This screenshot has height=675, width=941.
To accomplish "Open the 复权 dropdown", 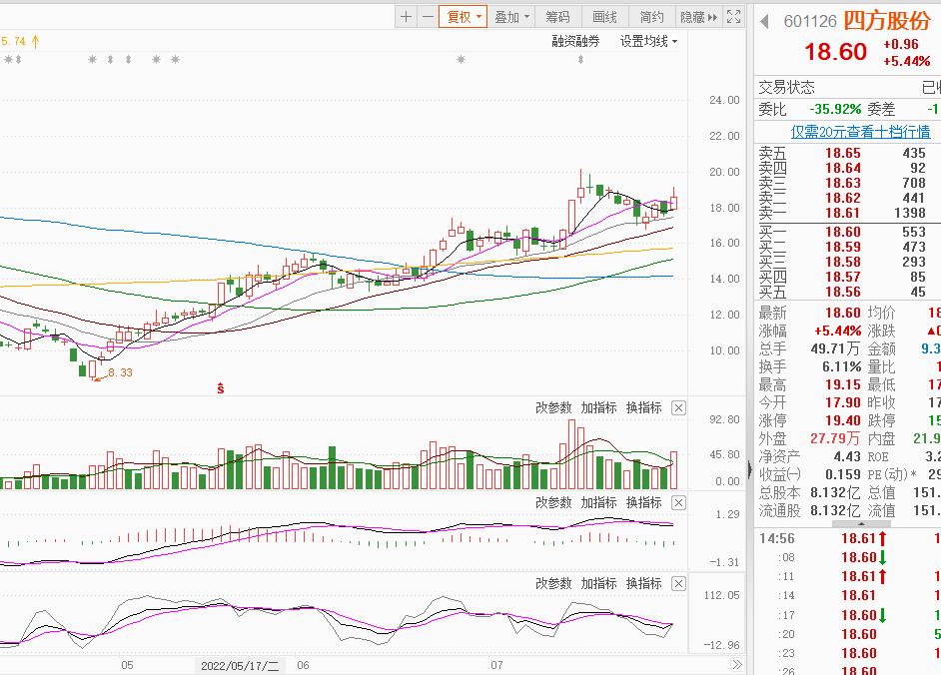I will click(x=464, y=17).
